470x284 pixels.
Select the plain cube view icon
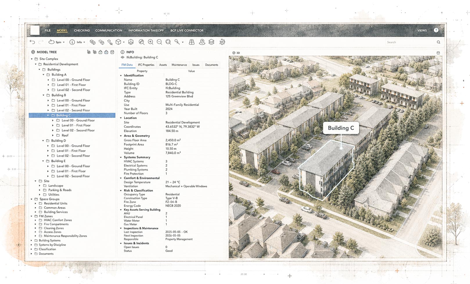pyautogui.click(x=118, y=42)
